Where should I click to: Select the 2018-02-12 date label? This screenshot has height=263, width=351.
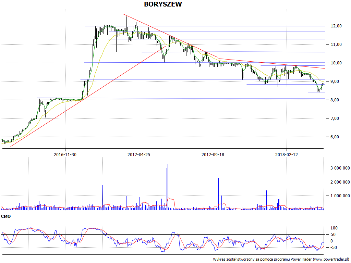tap(287, 154)
